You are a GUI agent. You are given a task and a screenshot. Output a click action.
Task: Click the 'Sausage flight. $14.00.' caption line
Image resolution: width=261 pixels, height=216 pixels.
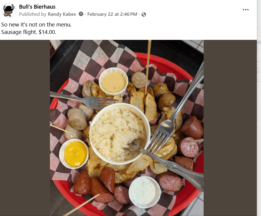29,32
